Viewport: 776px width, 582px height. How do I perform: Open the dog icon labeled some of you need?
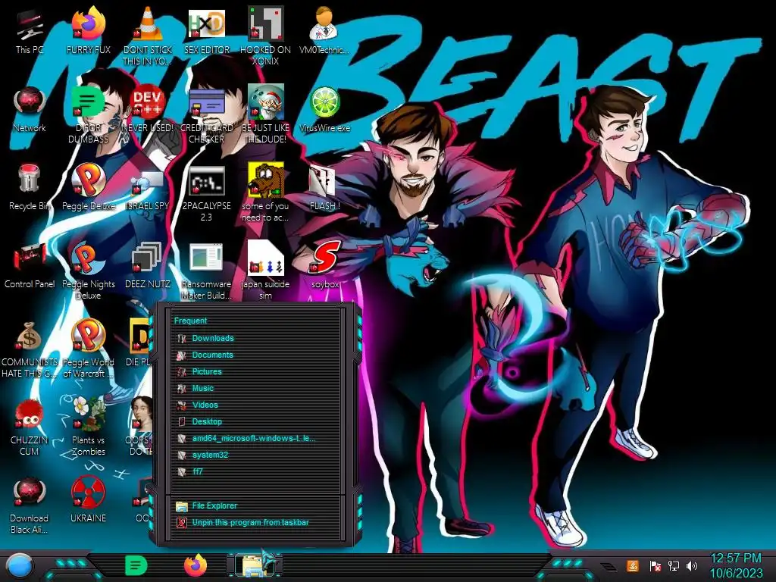pyautogui.click(x=265, y=193)
